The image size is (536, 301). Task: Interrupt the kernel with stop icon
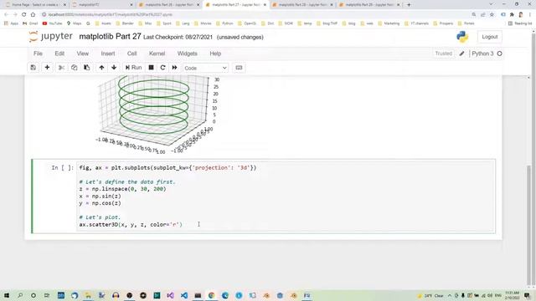pyautogui.click(x=151, y=68)
